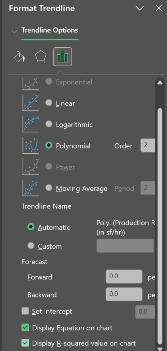This screenshot has width=167, height=351.
Task: Select the Linear radio button
Action: click(x=49, y=102)
